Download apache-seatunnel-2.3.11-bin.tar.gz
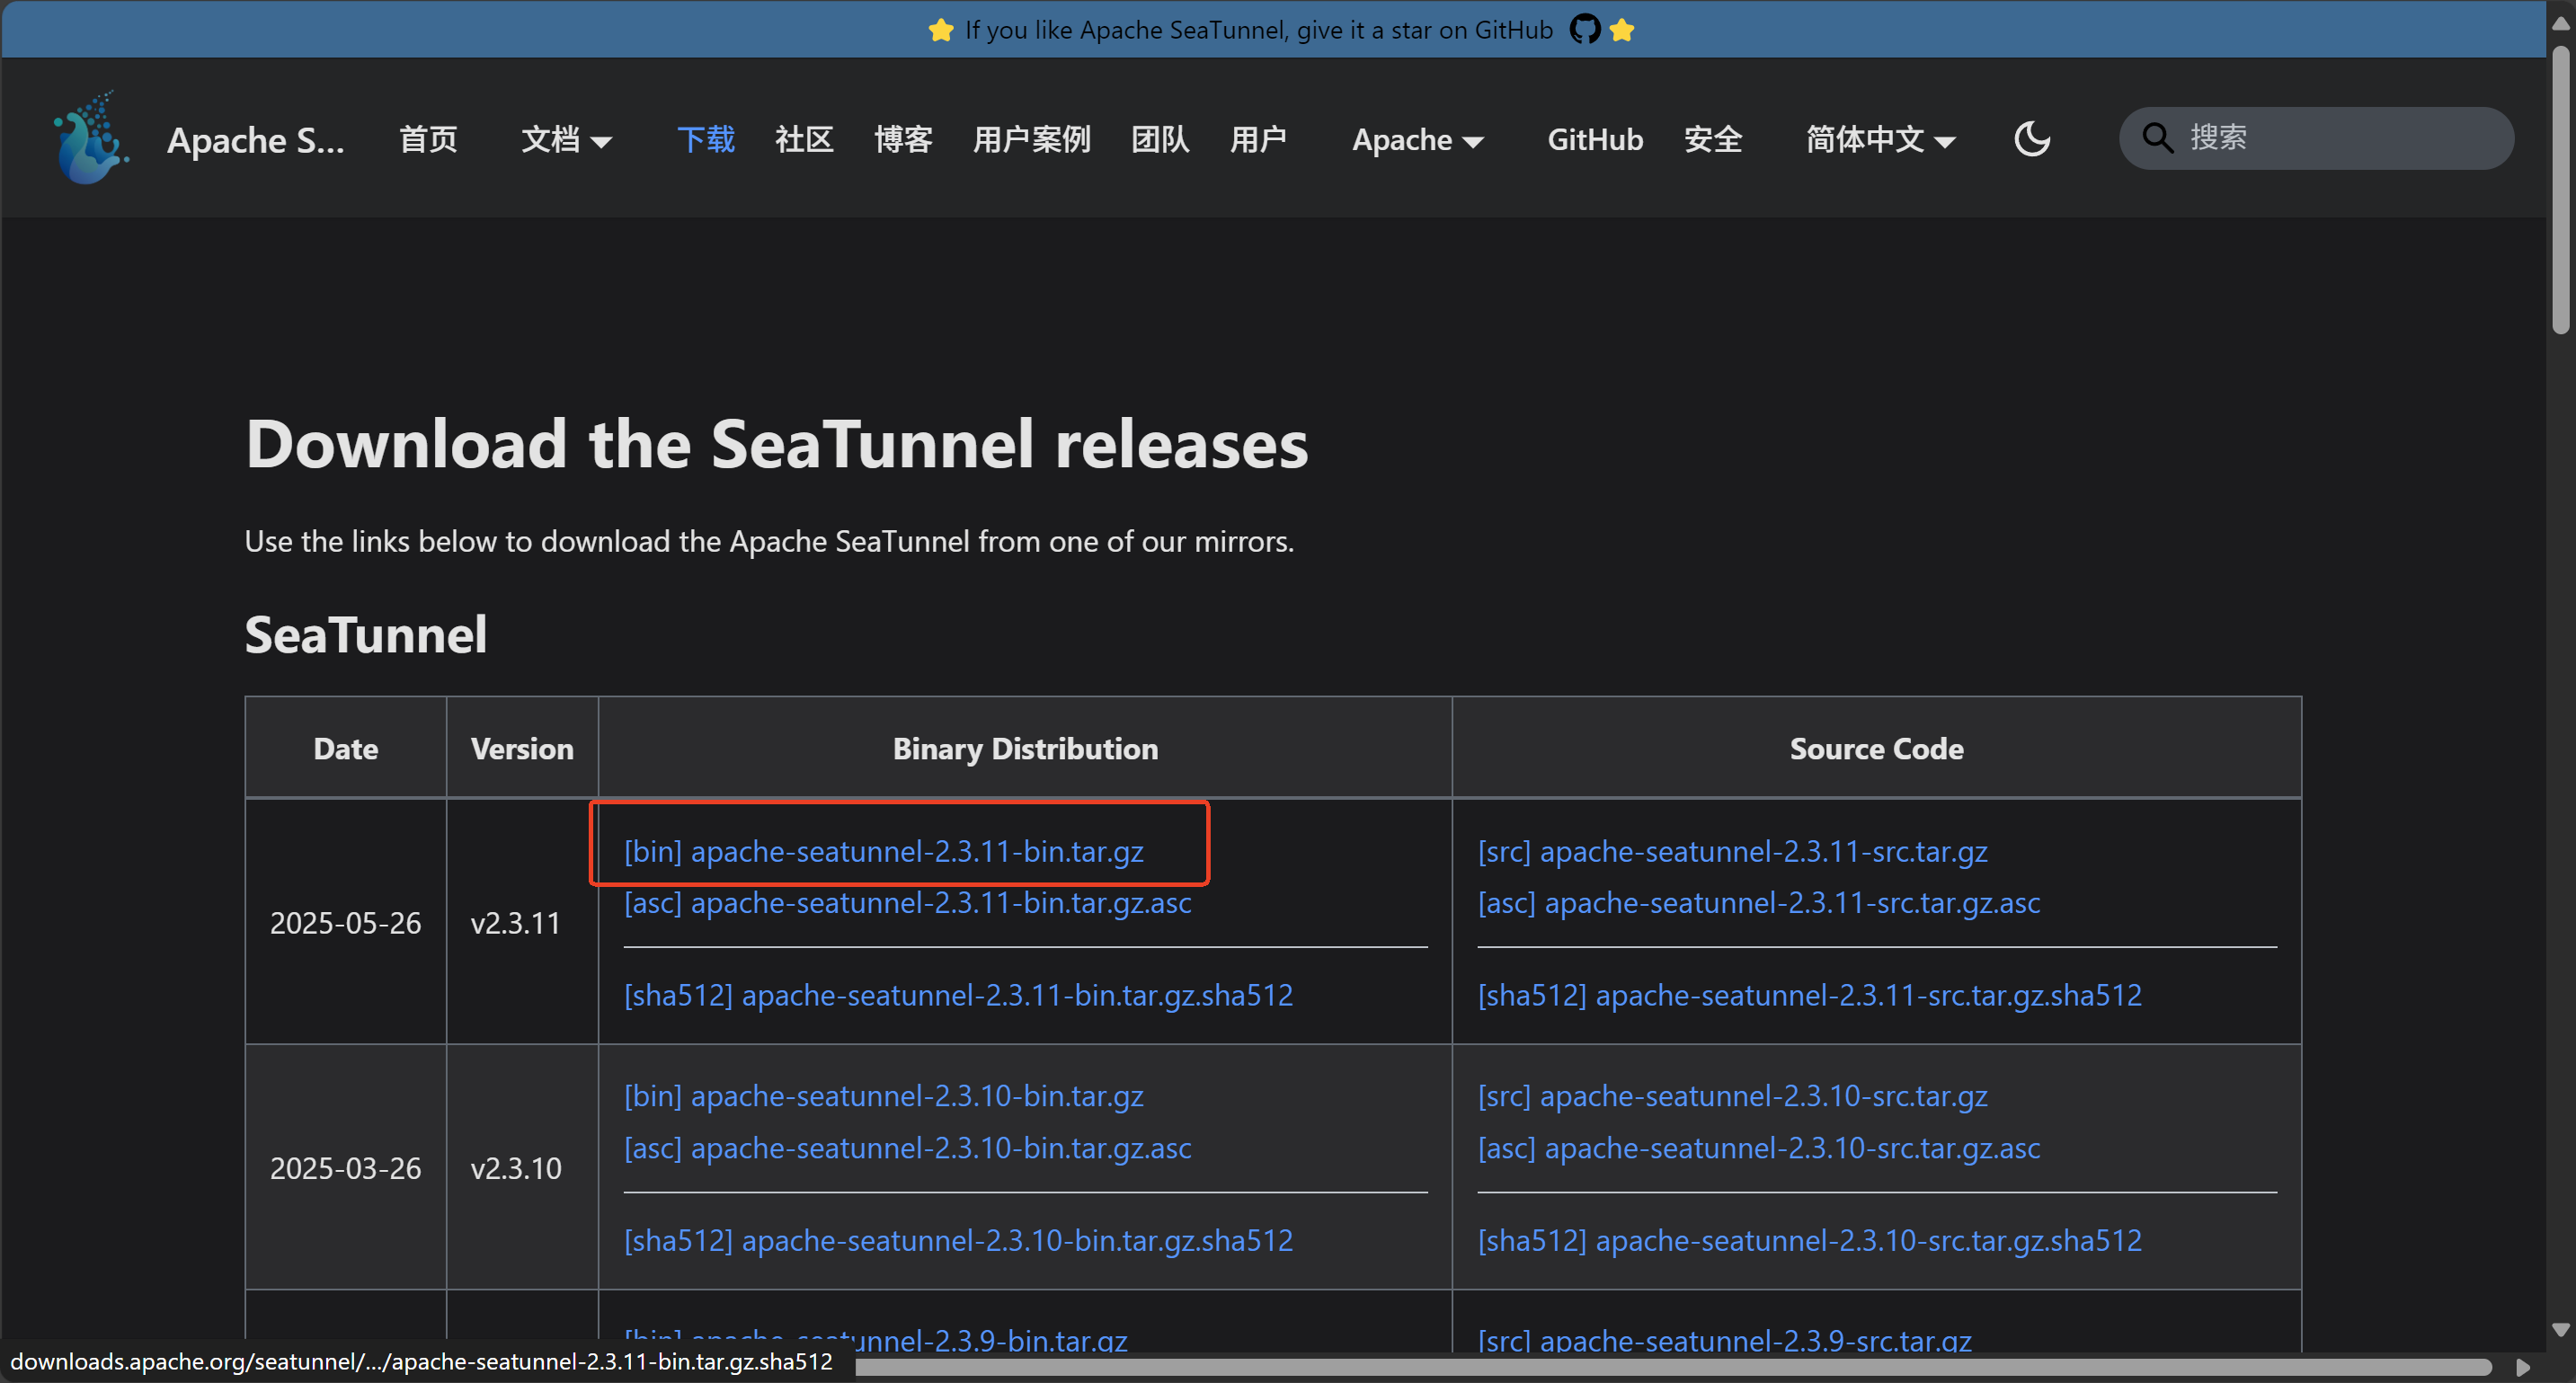The image size is (2576, 1383). click(883, 851)
